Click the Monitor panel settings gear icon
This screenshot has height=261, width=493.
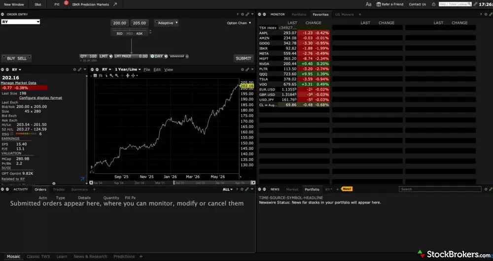pos(486,14)
